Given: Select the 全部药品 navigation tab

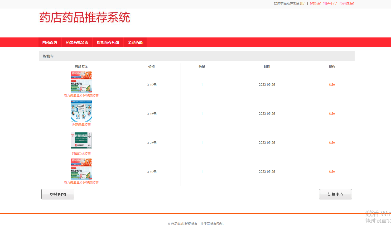Looking at the screenshot, I should pyautogui.click(x=135, y=42).
